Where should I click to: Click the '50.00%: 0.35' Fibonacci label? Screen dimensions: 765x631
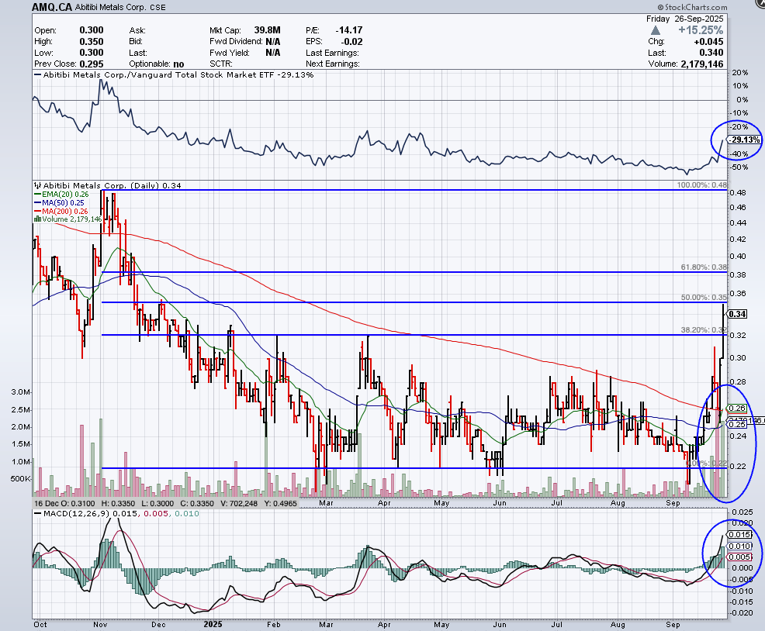(704, 298)
